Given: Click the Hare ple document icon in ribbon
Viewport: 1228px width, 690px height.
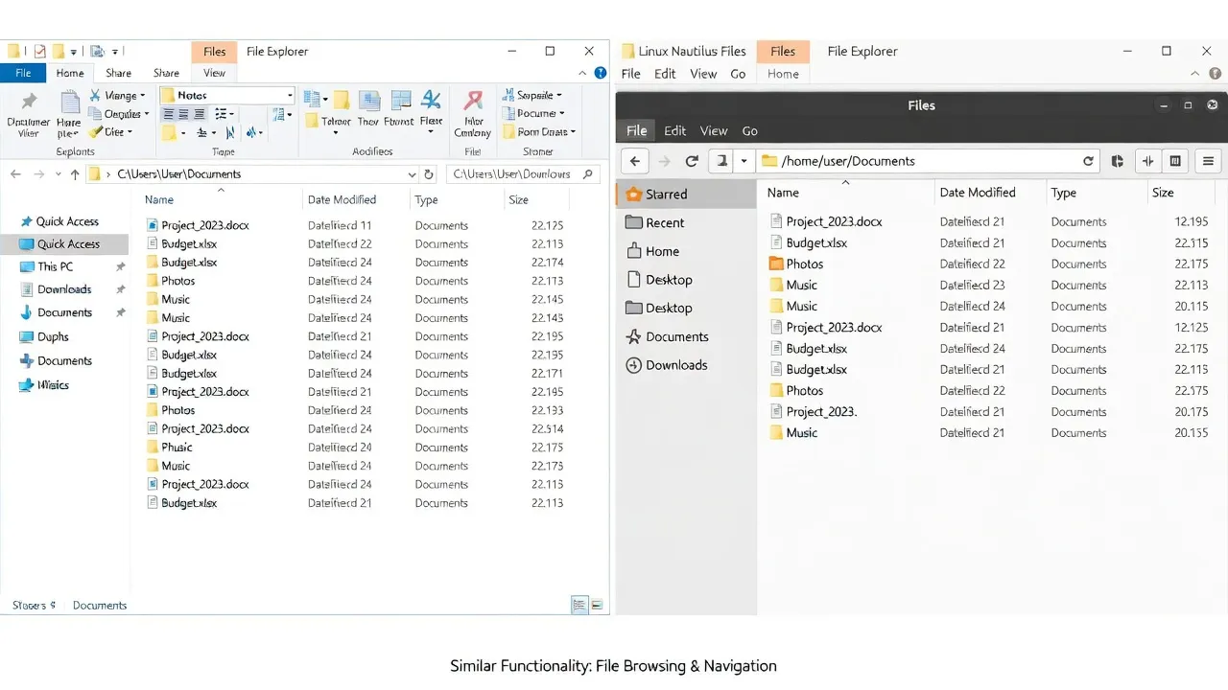Looking at the screenshot, I should point(69,103).
